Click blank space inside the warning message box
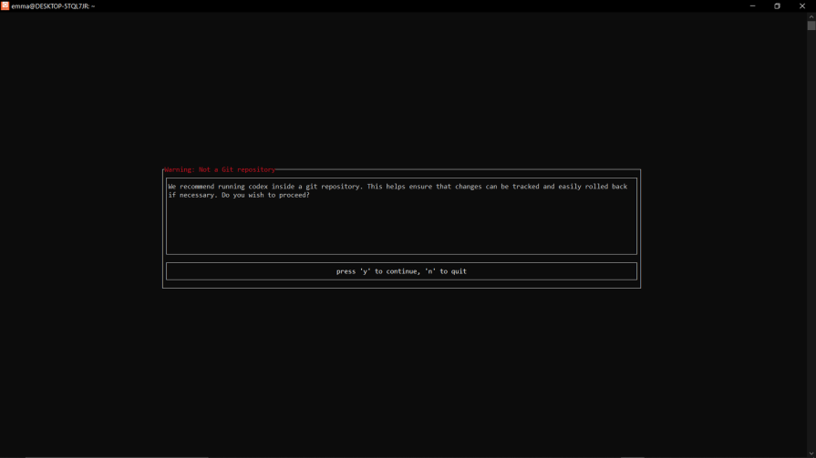816x458 pixels. [401, 228]
